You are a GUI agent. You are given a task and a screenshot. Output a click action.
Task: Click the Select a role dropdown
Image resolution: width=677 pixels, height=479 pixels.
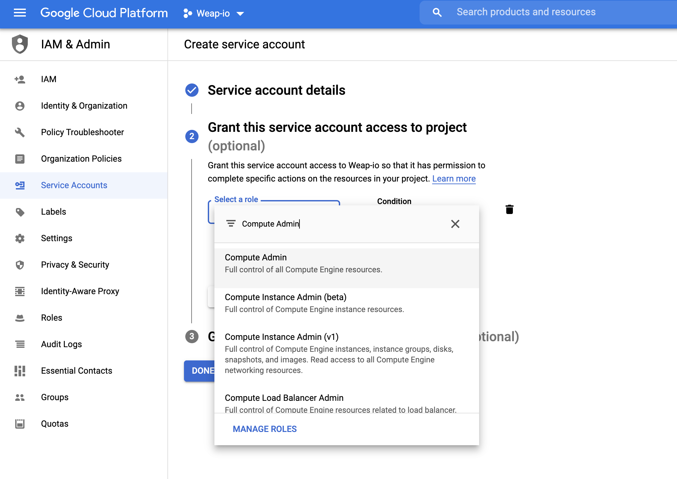[x=274, y=212]
